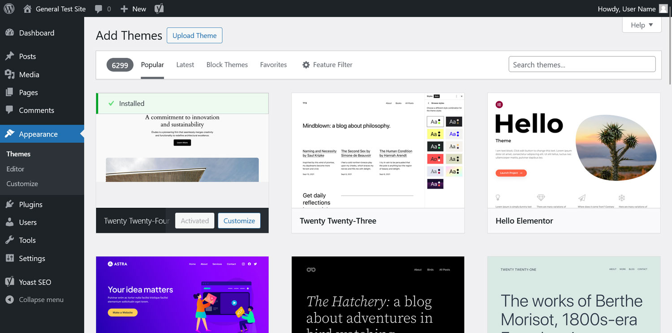This screenshot has width=672, height=333.
Task: Customize the Twenty Twenty-Four theme
Action: pyautogui.click(x=239, y=221)
